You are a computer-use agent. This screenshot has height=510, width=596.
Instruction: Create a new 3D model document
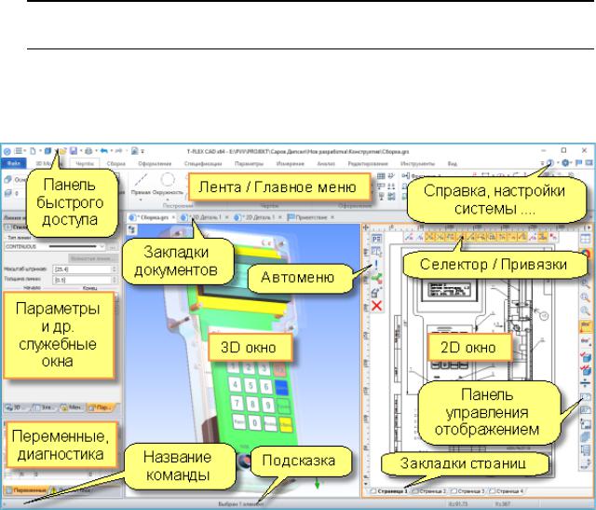(x=47, y=151)
